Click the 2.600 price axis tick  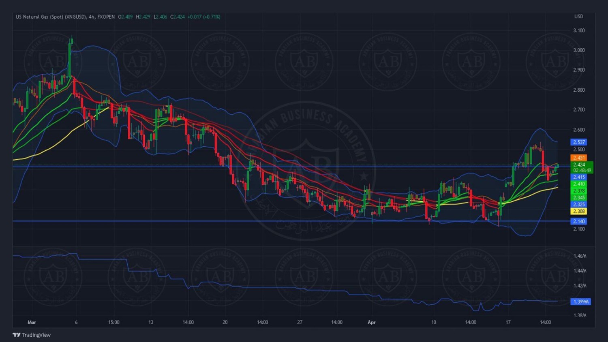(579, 130)
